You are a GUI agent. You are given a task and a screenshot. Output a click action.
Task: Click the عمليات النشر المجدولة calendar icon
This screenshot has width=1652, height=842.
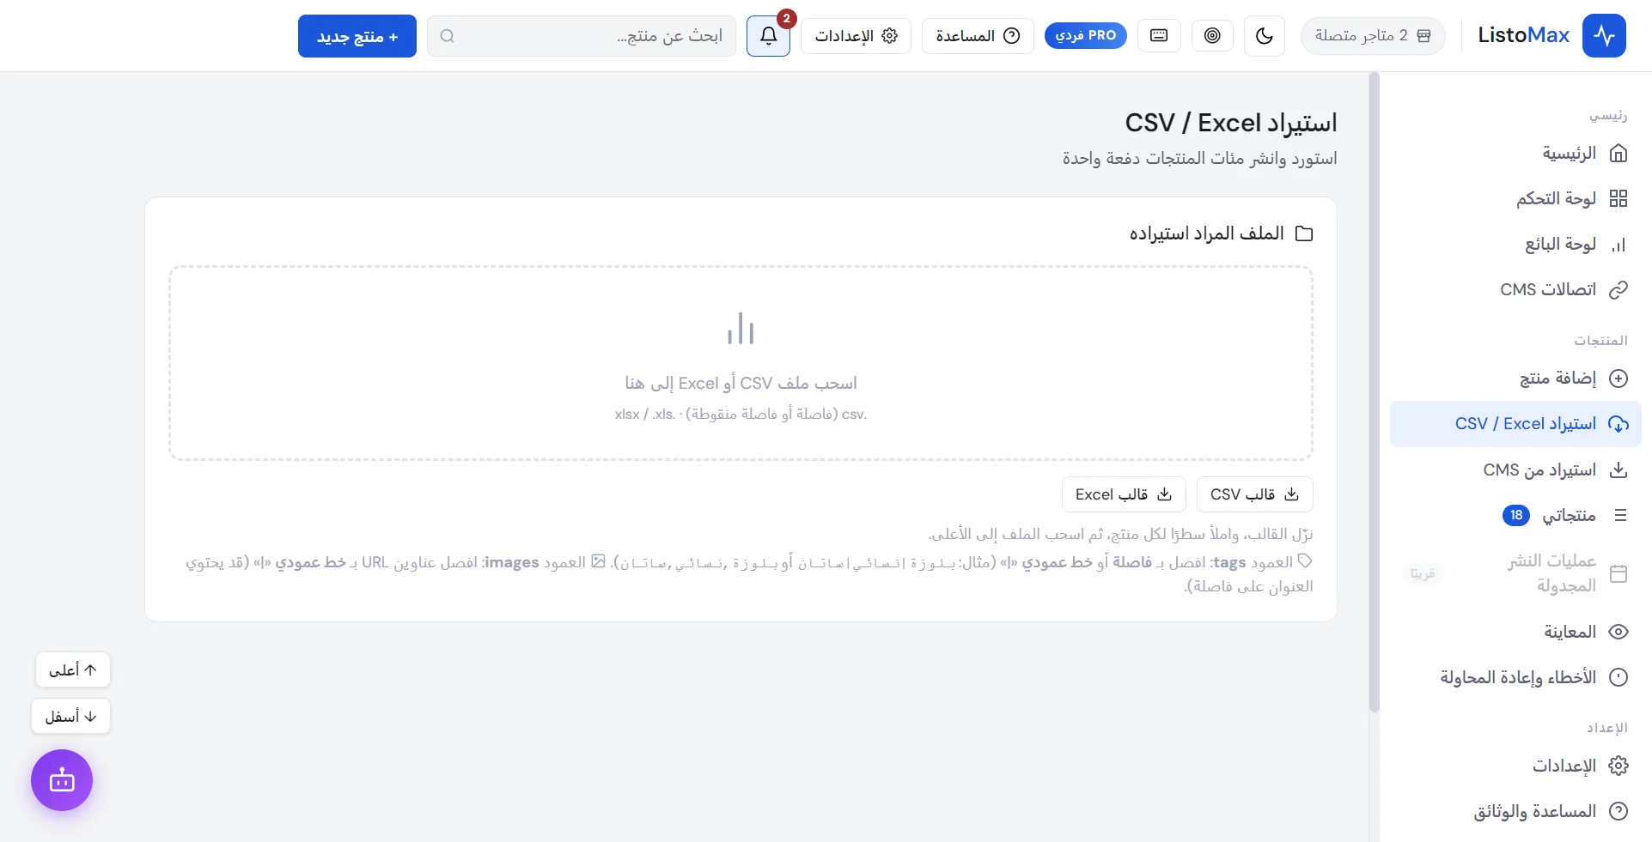[x=1618, y=573]
